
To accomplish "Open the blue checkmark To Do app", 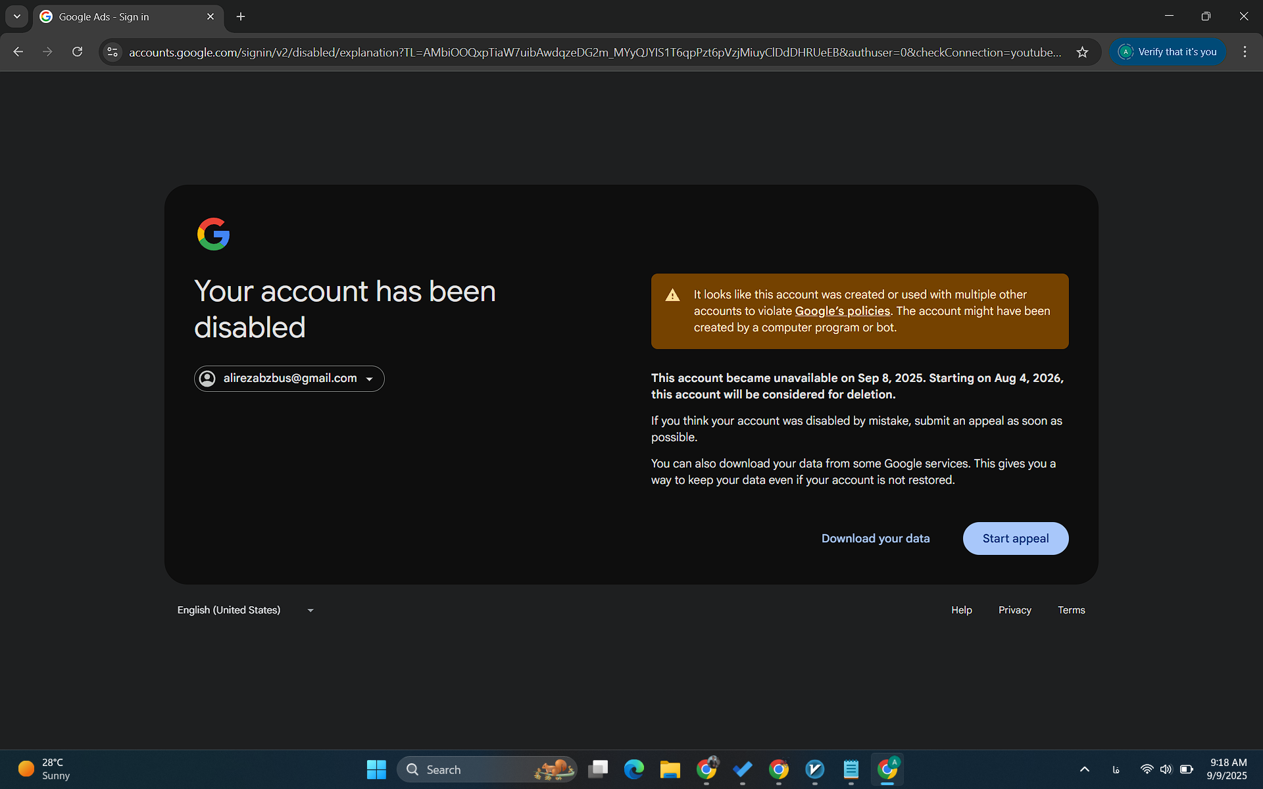I will 743,769.
